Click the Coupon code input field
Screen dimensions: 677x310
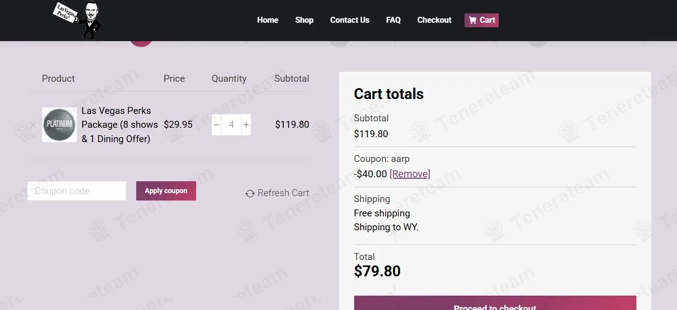click(77, 191)
